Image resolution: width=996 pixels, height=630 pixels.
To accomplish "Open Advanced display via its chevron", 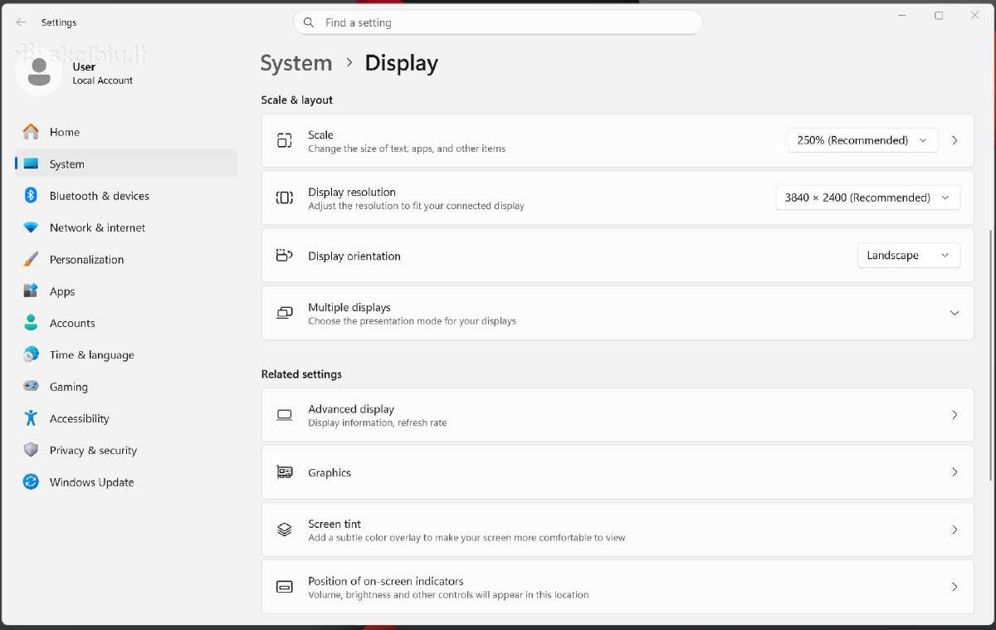I will point(954,415).
